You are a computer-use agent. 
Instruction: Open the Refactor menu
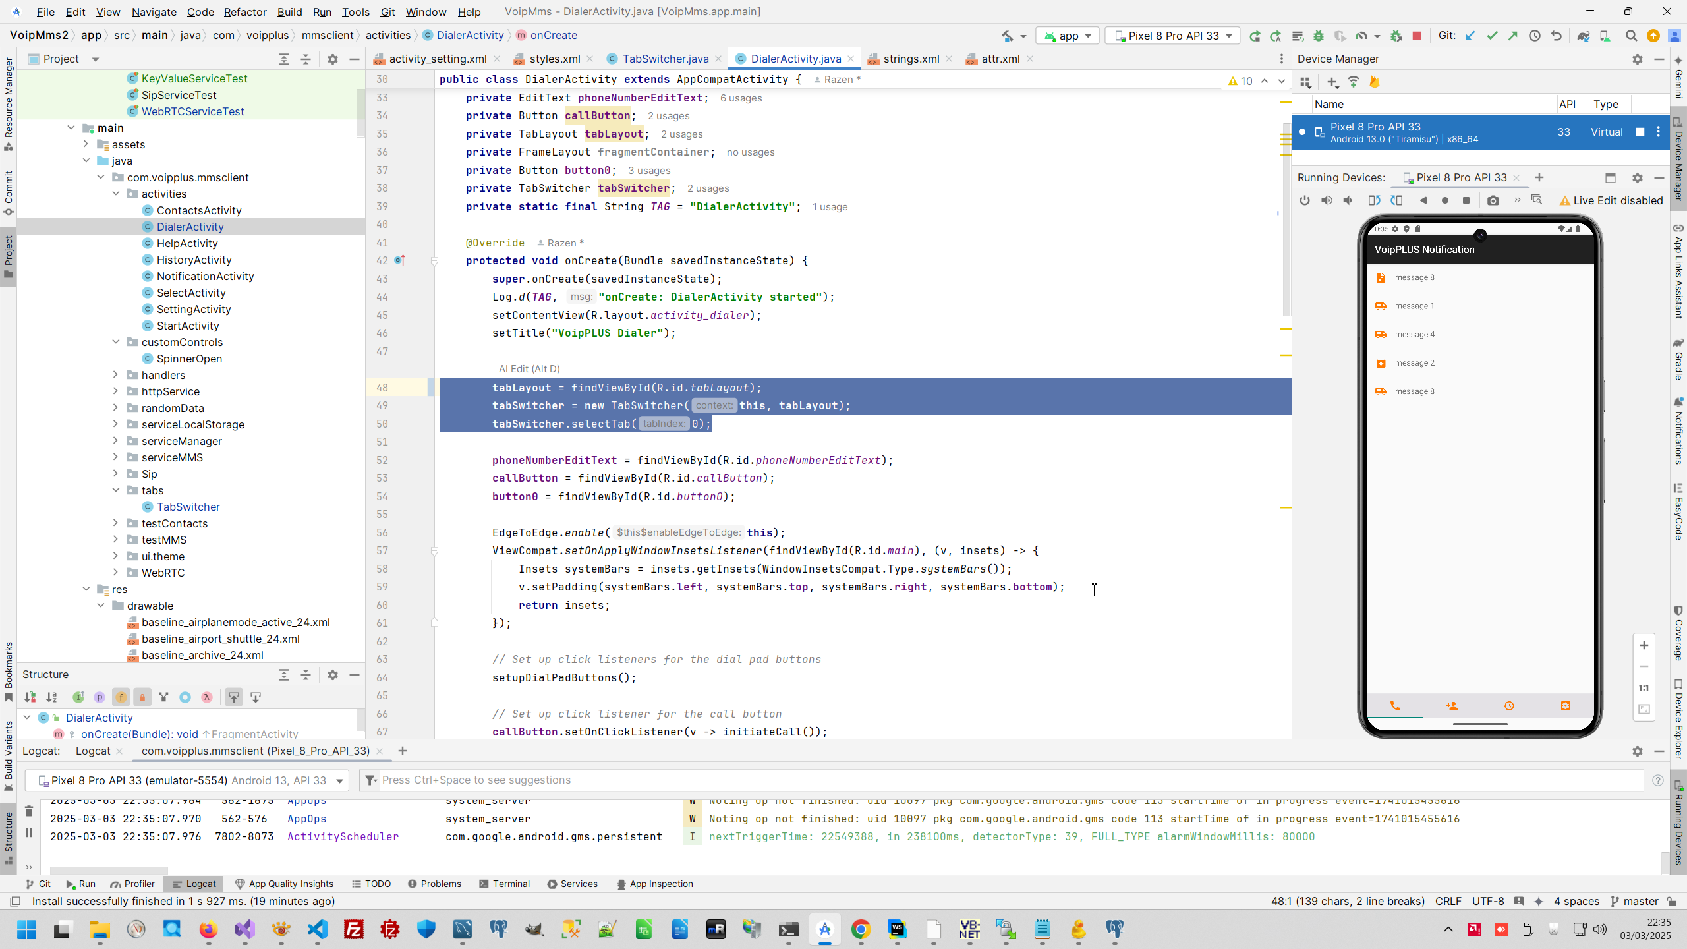(244, 12)
